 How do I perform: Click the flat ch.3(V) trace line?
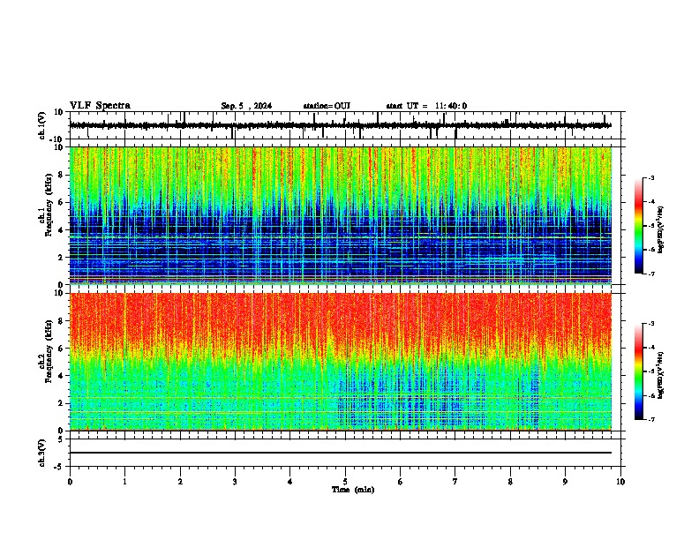(341, 453)
